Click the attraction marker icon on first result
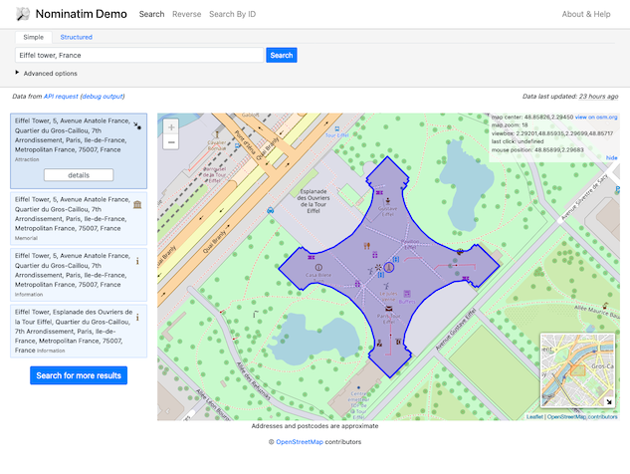This screenshot has width=630, height=474. click(137, 125)
